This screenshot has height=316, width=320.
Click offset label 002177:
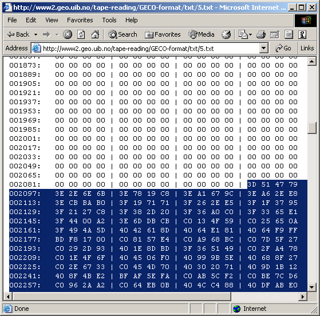pyautogui.click(x=25, y=239)
